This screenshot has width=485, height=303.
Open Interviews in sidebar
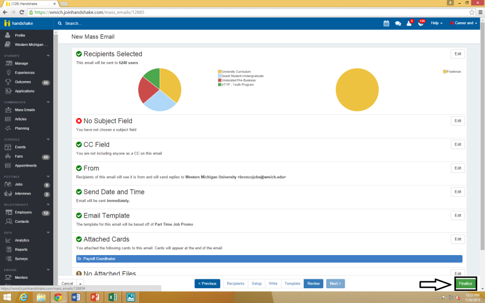coord(23,193)
